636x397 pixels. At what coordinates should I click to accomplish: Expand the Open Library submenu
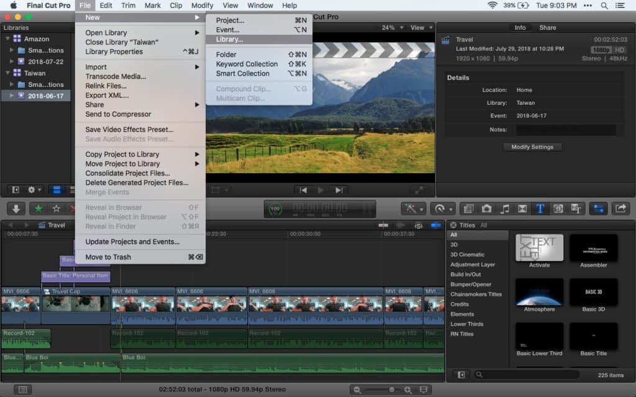coord(140,32)
